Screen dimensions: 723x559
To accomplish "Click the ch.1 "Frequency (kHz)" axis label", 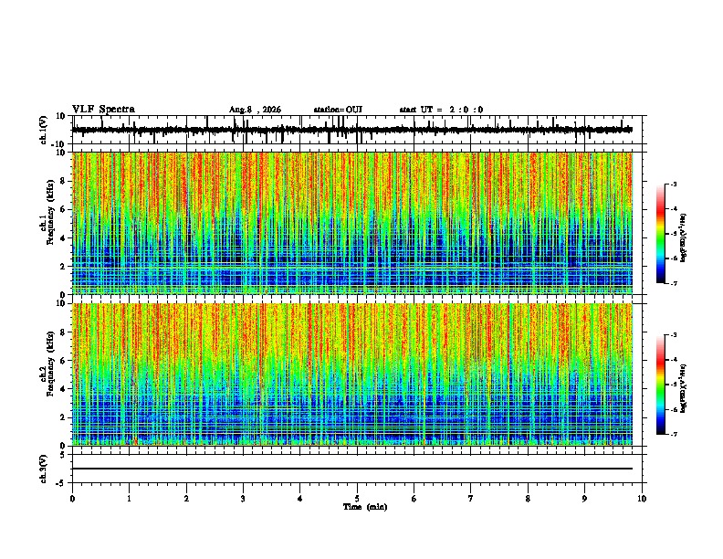I will click(x=50, y=212).
